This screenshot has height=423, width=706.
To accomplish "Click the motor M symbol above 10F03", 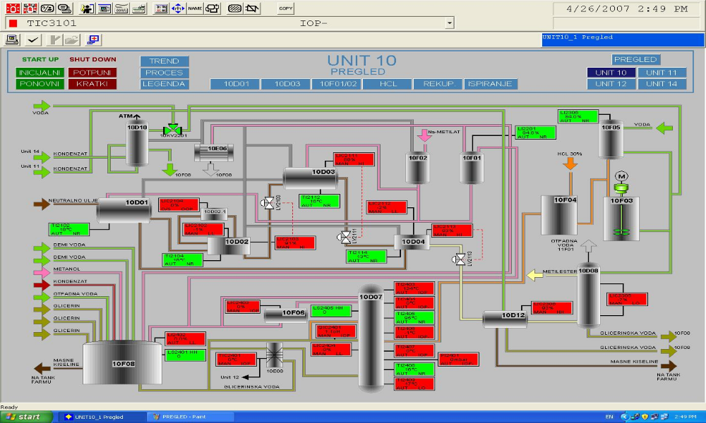I will [622, 176].
